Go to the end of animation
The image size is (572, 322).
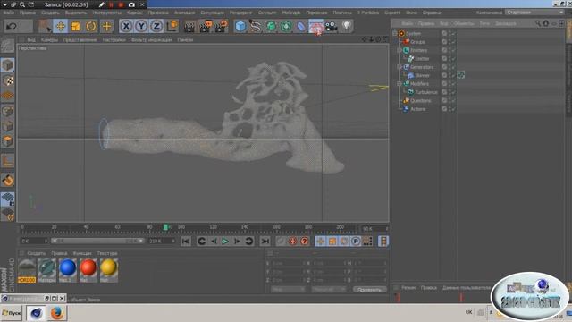click(x=265, y=241)
